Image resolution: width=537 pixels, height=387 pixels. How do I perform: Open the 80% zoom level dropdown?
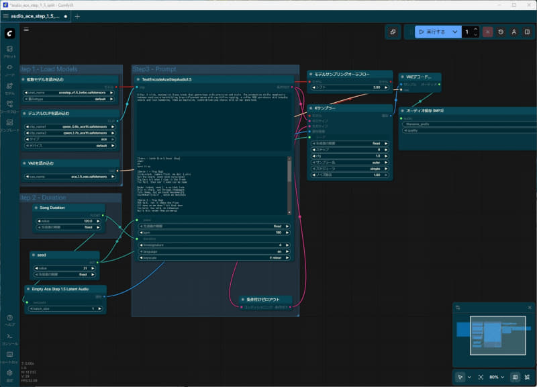coord(497,377)
